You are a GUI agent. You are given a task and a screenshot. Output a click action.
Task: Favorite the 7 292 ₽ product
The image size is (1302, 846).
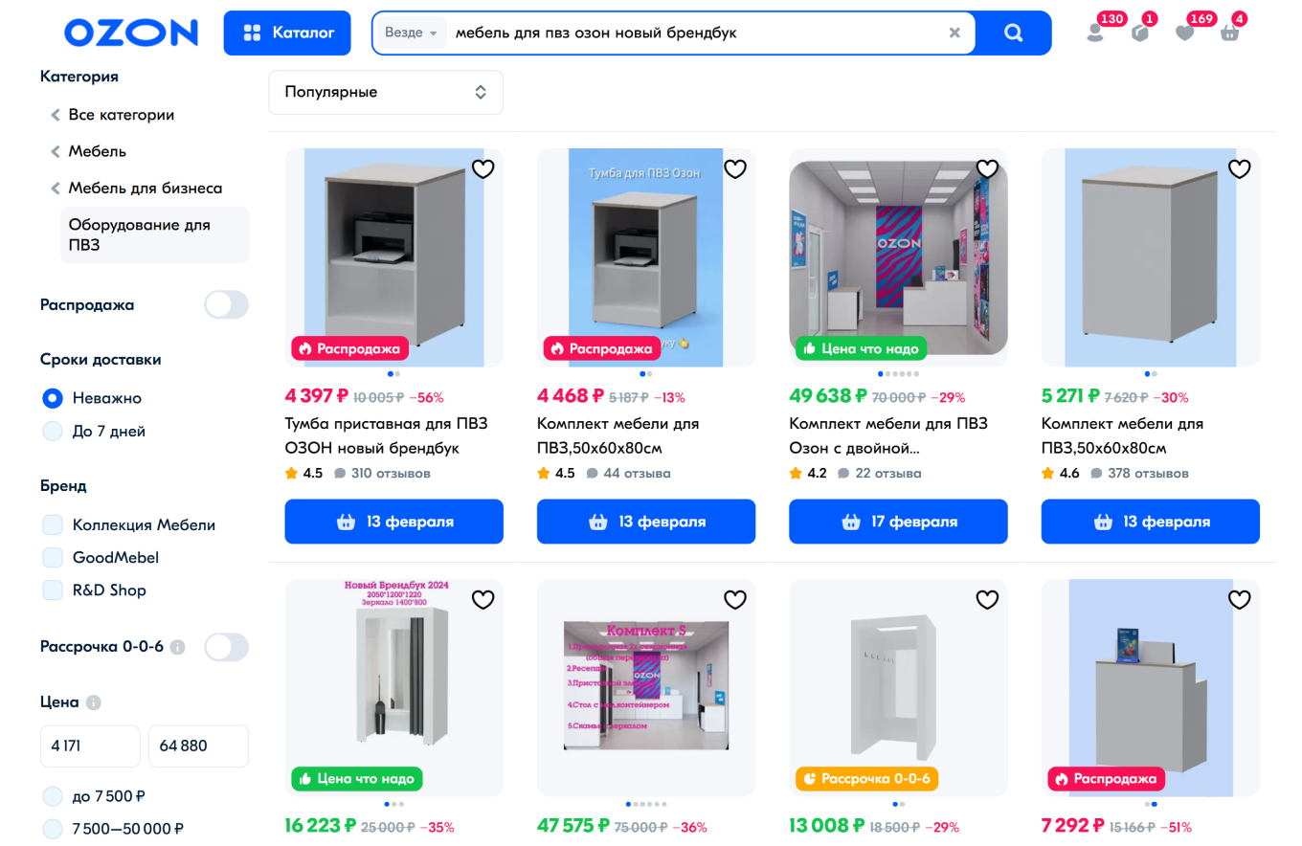1240,600
